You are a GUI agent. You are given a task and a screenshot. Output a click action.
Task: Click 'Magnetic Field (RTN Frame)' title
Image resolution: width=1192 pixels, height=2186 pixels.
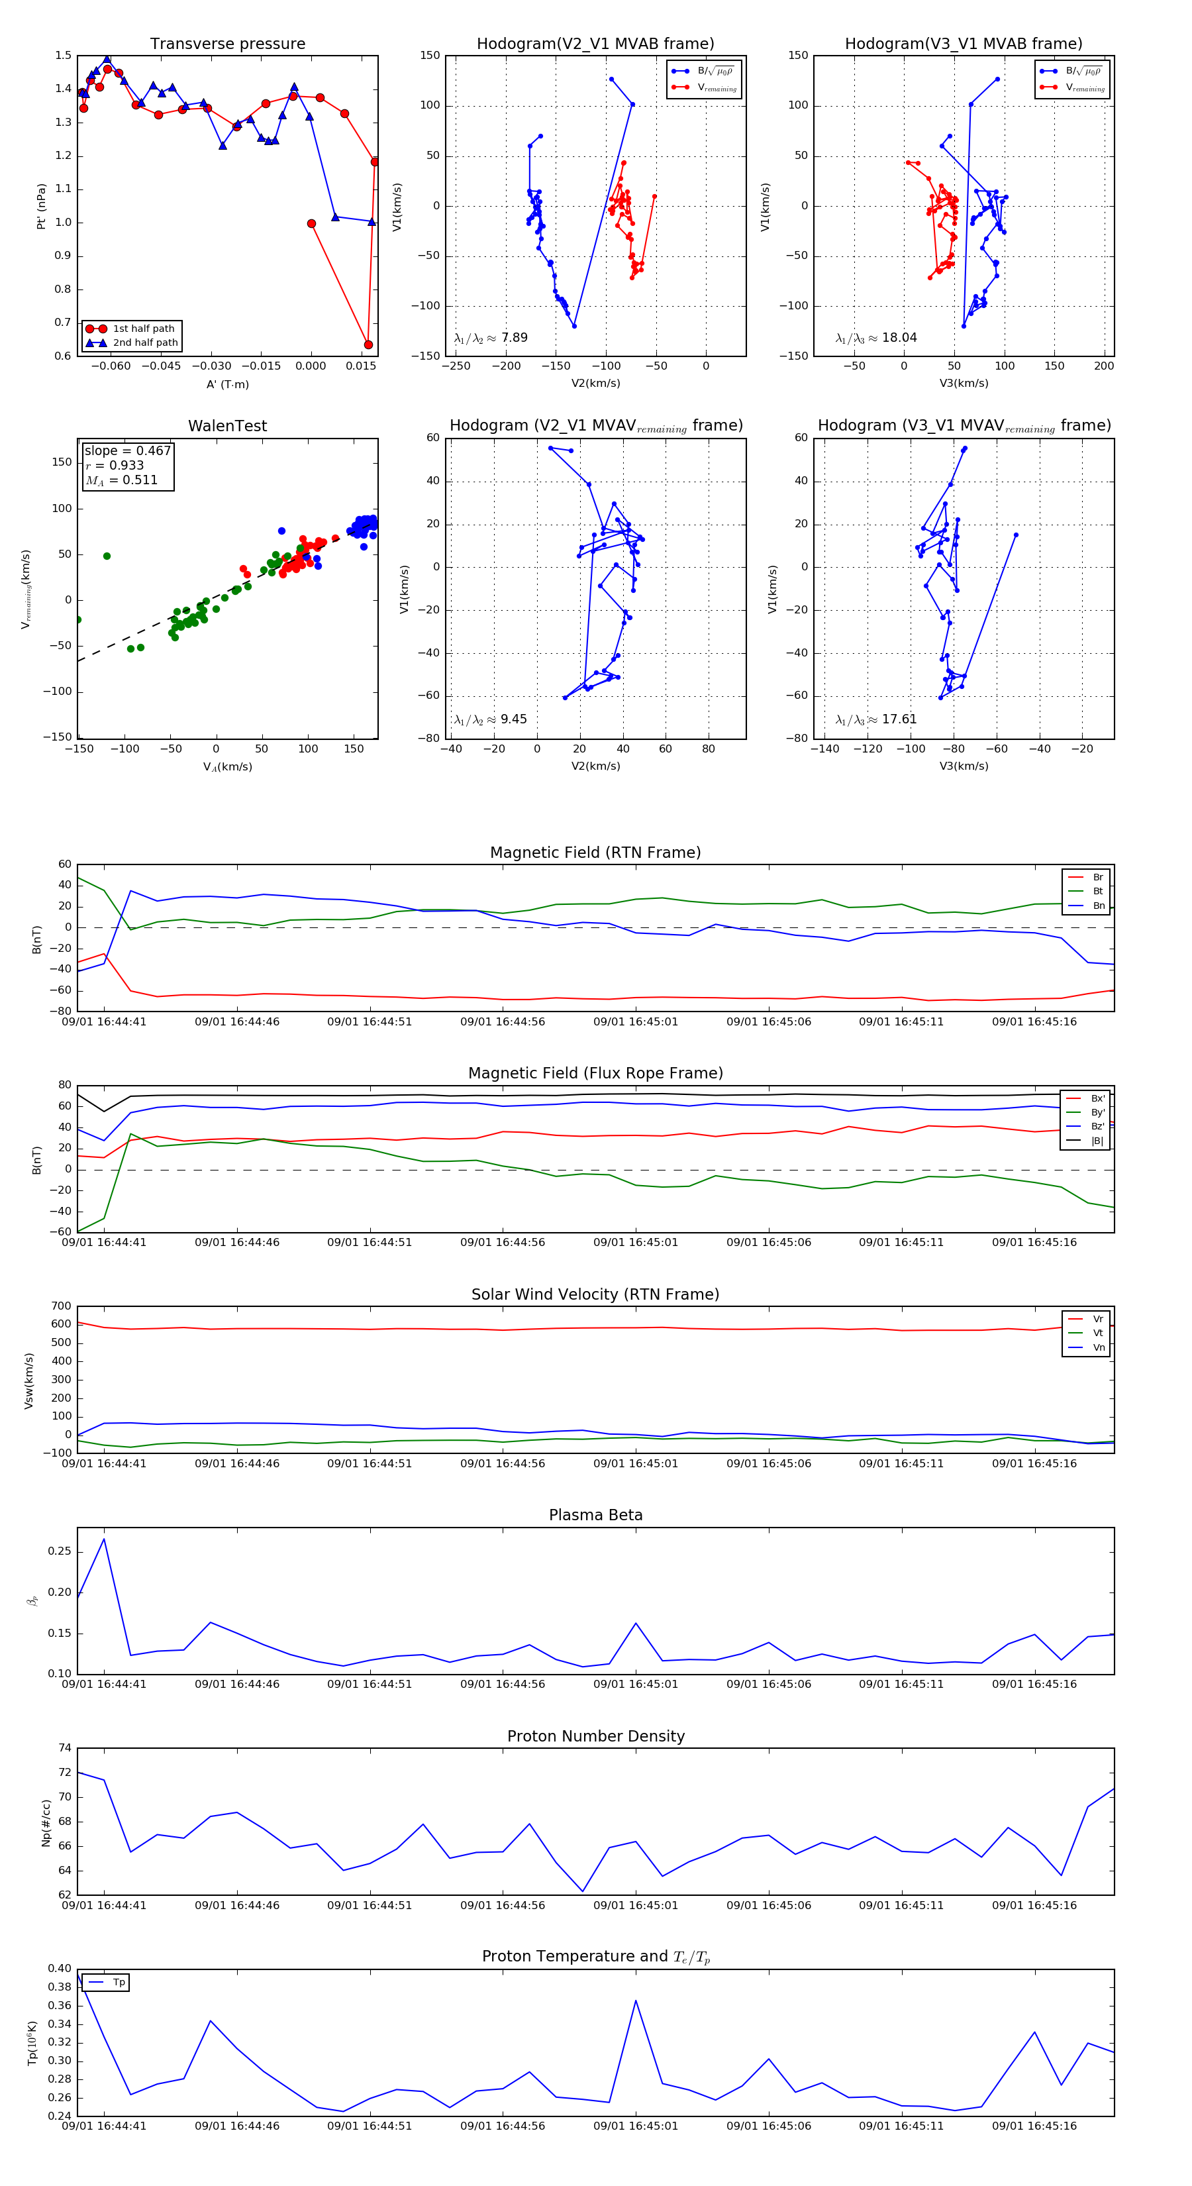click(595, 853)
